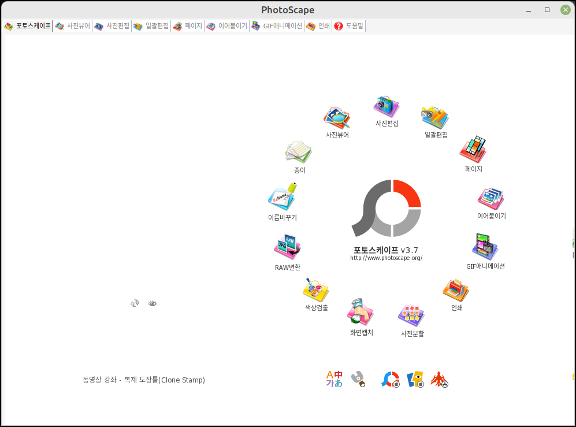Screen dimensions: 576x427
Task: Minimize the PhotoScape window
Action: click(529, 10)
